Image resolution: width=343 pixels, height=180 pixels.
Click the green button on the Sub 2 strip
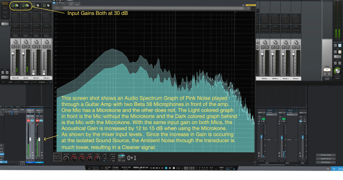(284, 119)
